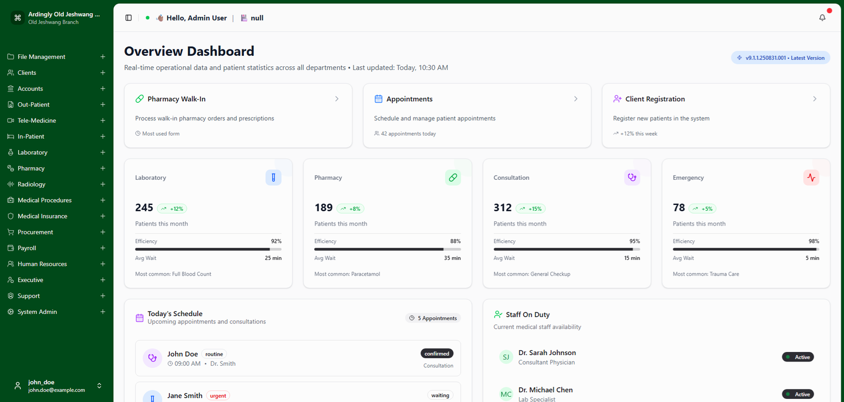844x402 pixels.
Task: Open the Radiology sidebar menu
Action: (56, 184)
